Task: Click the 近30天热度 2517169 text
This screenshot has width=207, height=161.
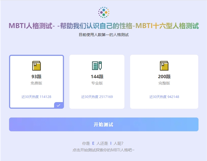Action: point(97,97)
